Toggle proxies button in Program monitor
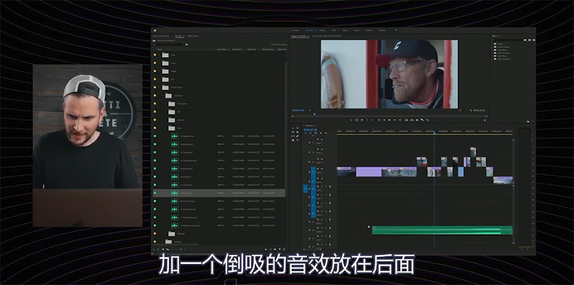This screenshot has height=285, width=574. 428,120
